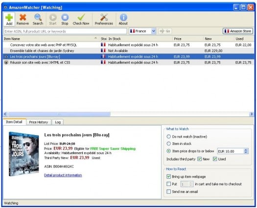Open the Amazon Store button
257x208 pixels.
tap(237, 31)
